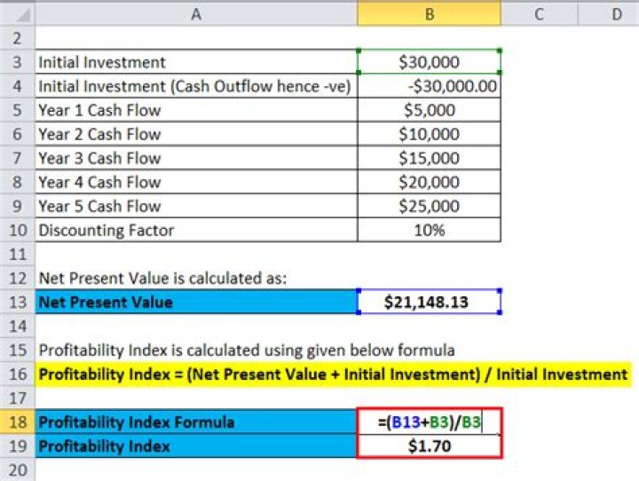This screenshot has width=639, height=481.
Task: Select row 5 header
Action: [x=17, y=110]
